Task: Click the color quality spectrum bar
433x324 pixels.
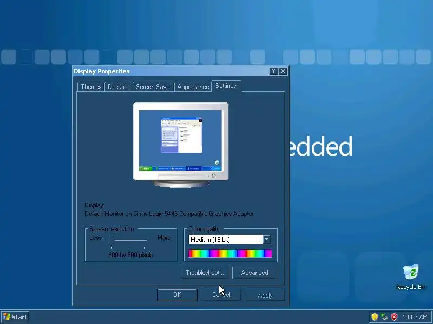Action: pyautogui.click(x=230, y=253)
